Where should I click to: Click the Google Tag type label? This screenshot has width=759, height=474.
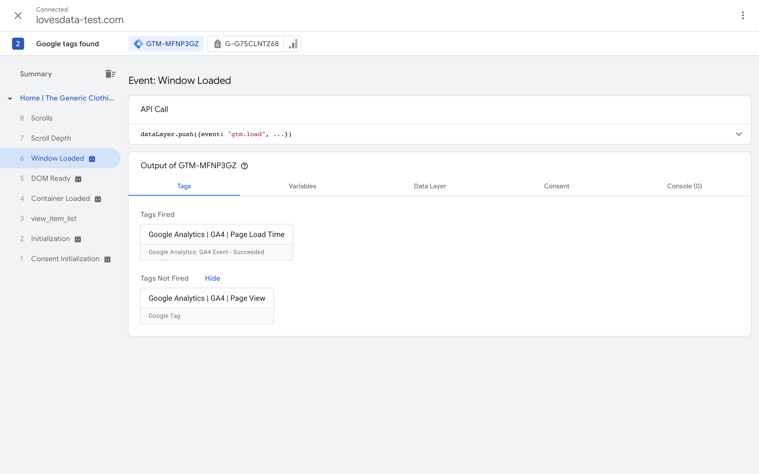pos(164,316)
